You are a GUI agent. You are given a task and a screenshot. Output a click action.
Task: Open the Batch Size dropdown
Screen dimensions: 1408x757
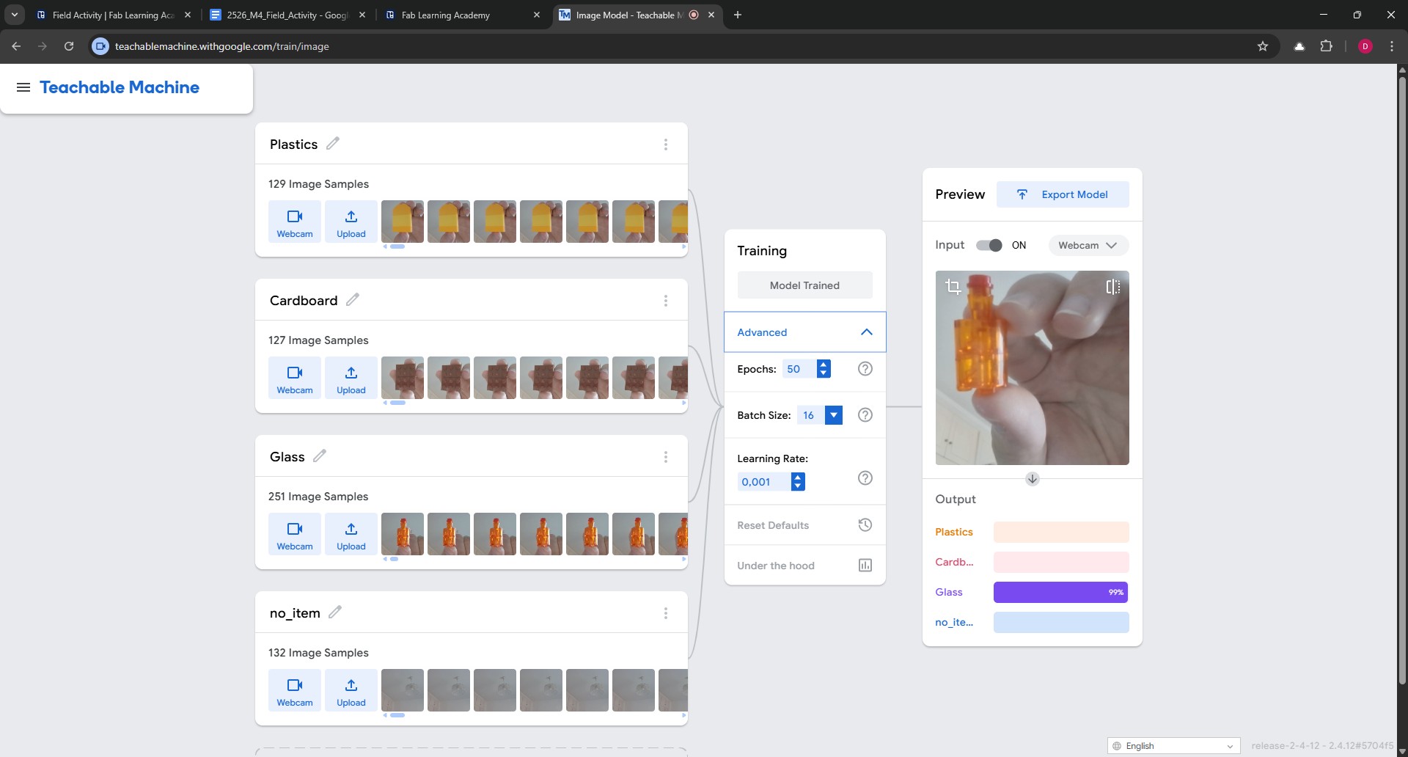[x=833, y=415]
